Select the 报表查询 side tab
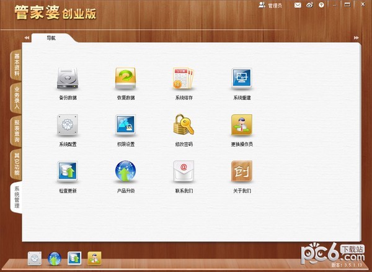The width and height of the screenshot is (372, 272). coord(17,131)
